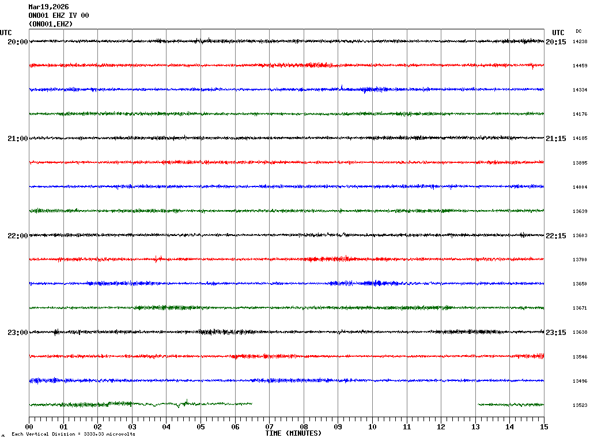
Task: Select the Mar19,2026 date text
Action: [48, 7]
